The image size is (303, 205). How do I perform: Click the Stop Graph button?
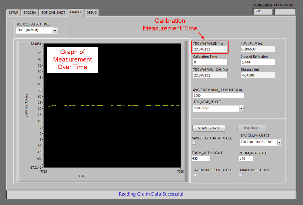251,127
